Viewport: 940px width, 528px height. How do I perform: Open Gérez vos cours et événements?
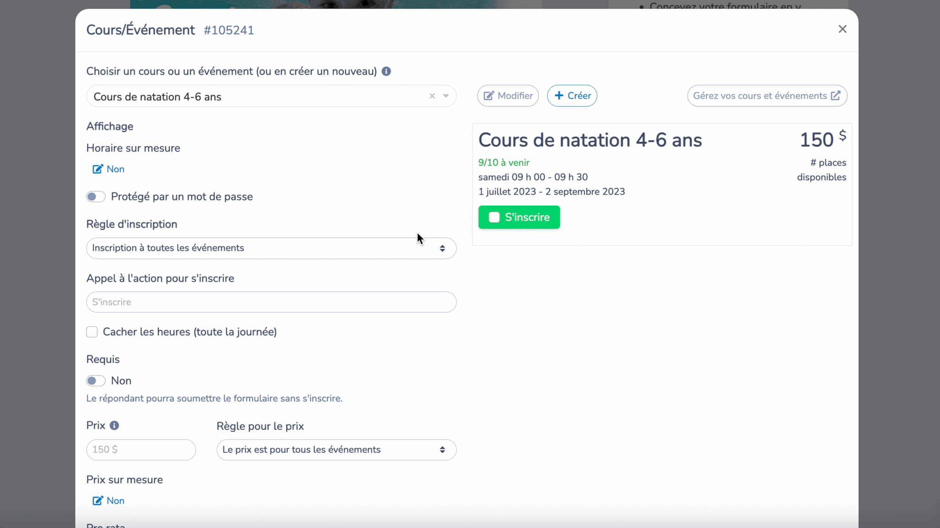pos(767,95)
